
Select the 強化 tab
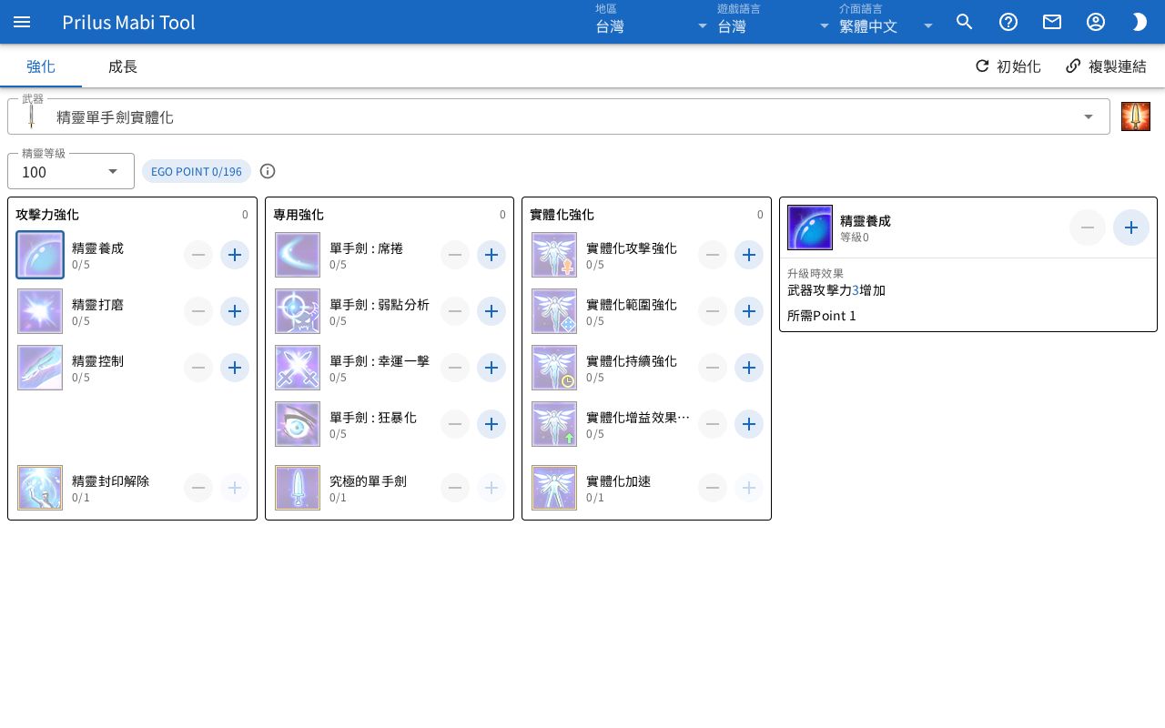click(x=41, y=66)
